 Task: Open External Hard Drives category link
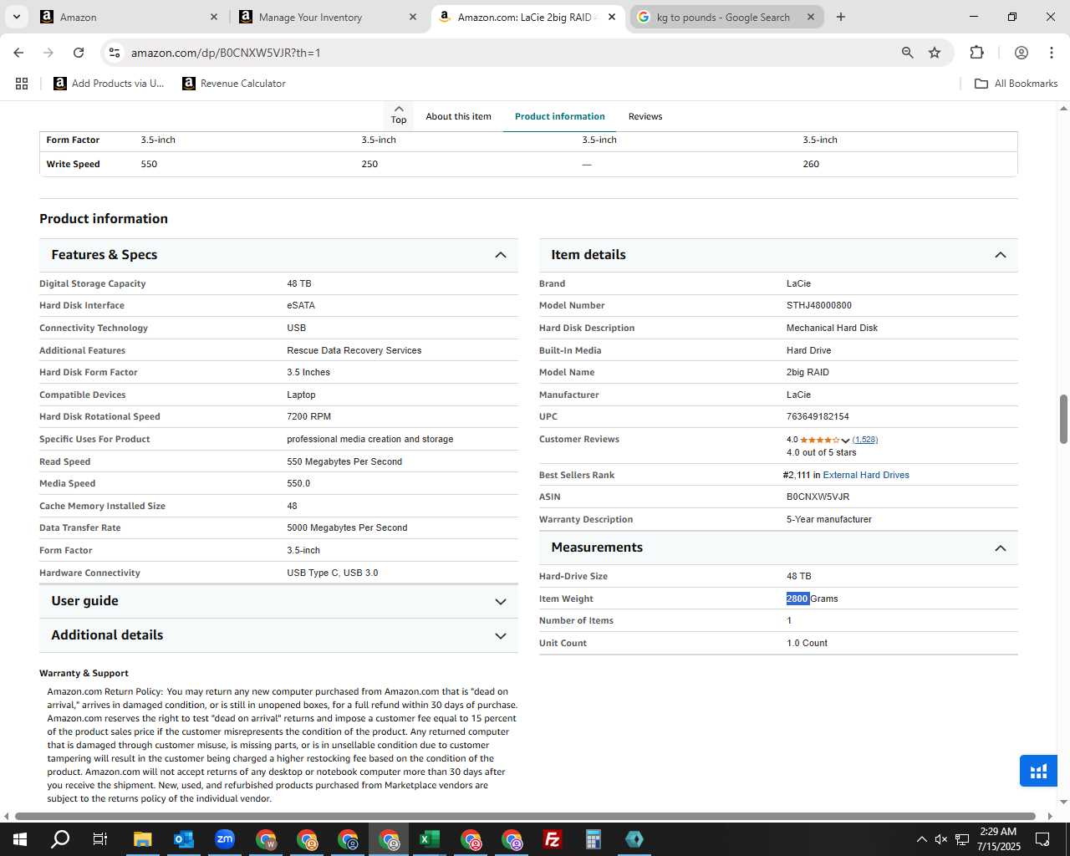tap(866, 475)
